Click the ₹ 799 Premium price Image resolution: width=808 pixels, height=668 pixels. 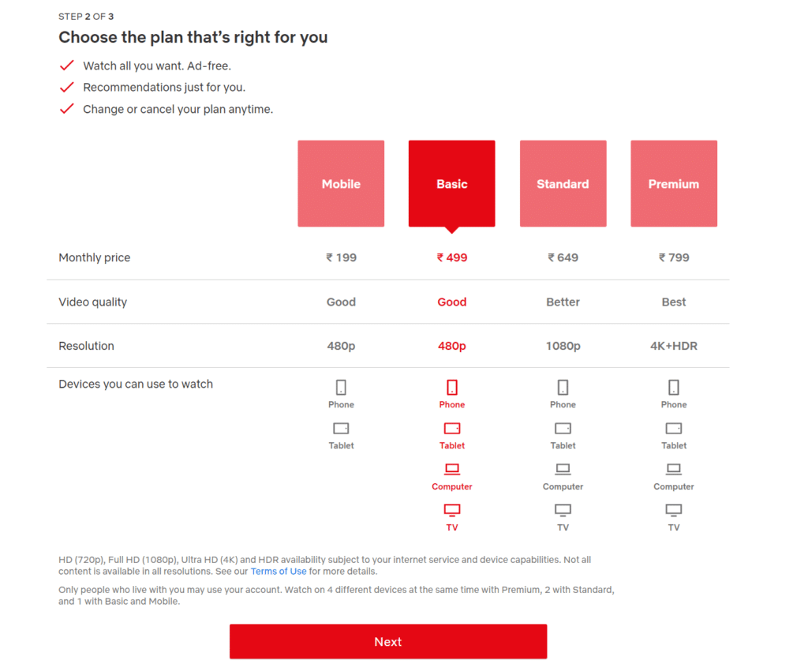pos(674,257)
